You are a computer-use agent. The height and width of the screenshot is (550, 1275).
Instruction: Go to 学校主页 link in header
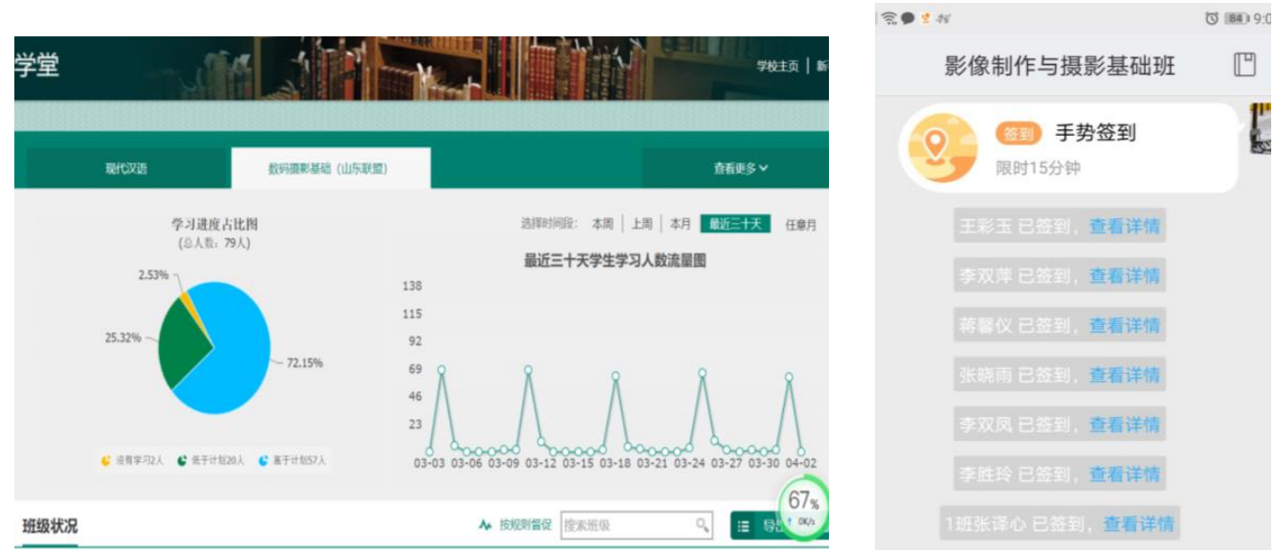pos(777,66)
